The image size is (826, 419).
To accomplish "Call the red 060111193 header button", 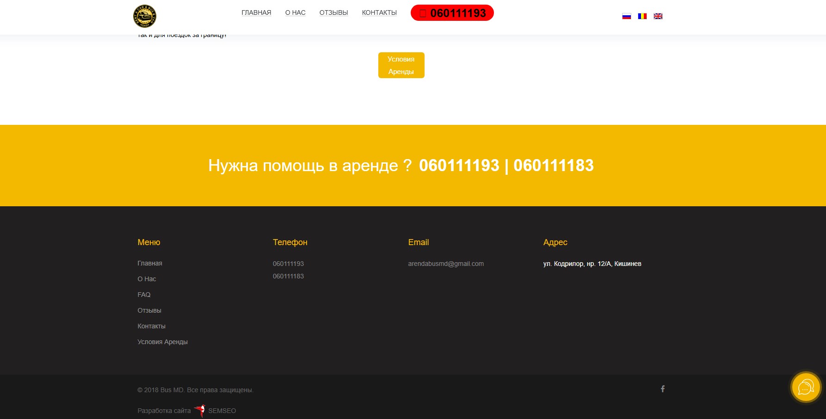I will tap(452, 13).
